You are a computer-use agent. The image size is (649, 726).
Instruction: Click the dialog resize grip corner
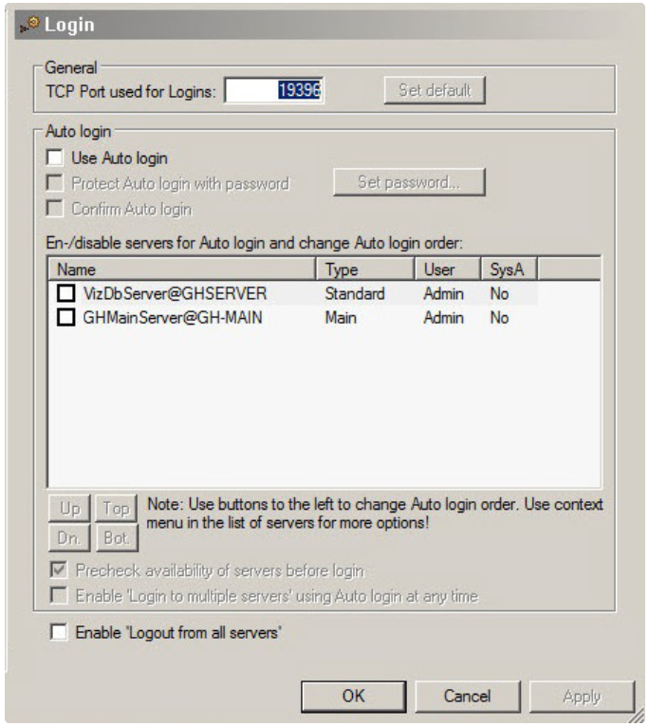[638, 716]
